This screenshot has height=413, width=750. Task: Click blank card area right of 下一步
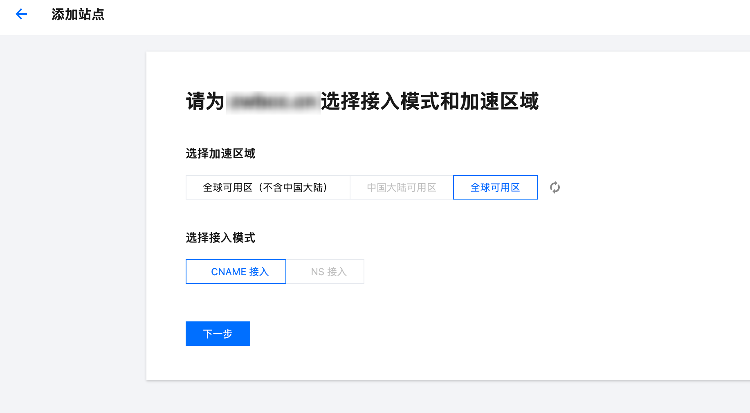click(x=409, y=334)
